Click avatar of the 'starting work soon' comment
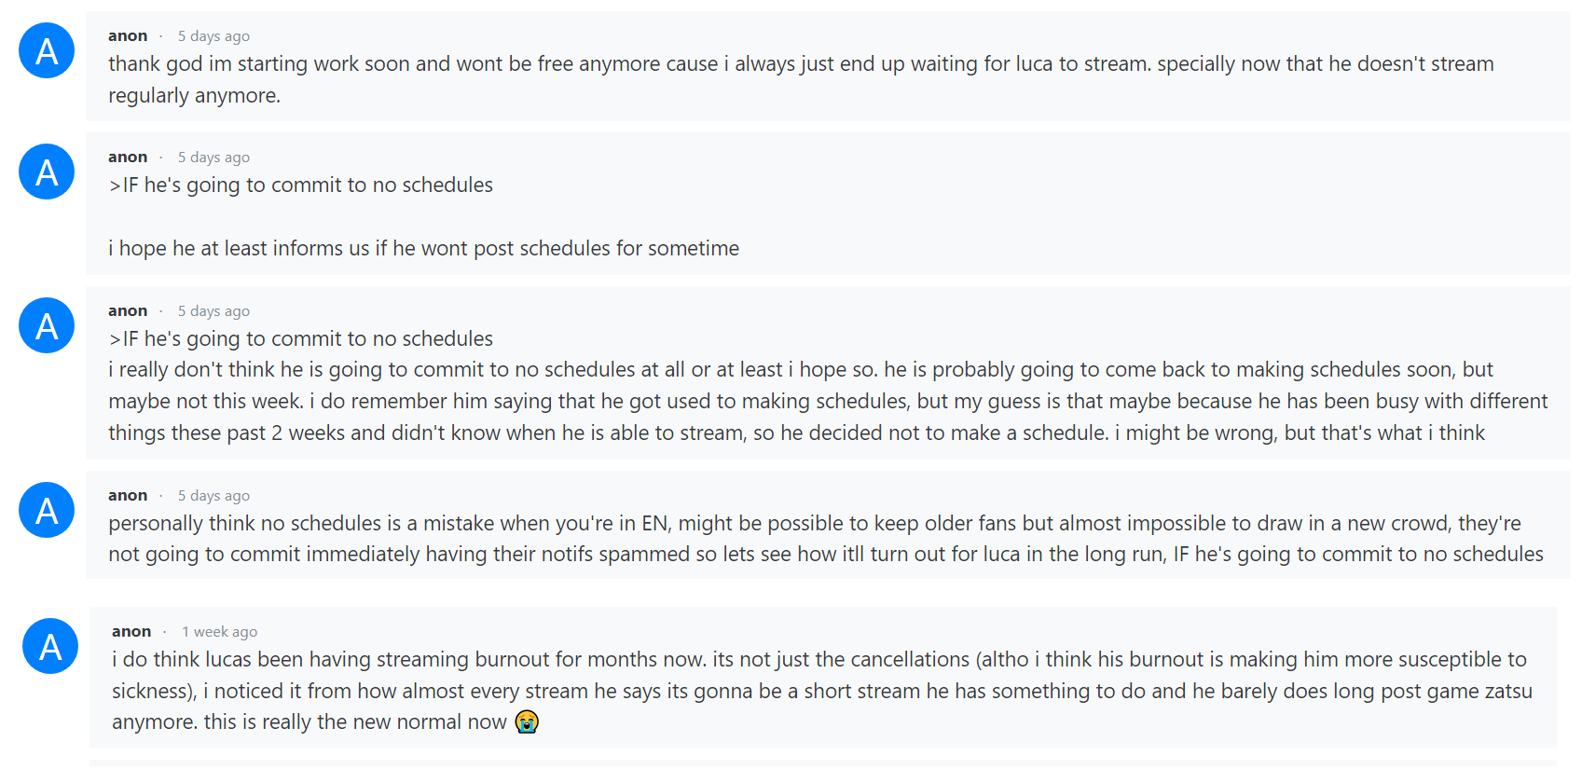Image resolution: width=1582 pixels, height=783 pixels. [x=47, y=50]
